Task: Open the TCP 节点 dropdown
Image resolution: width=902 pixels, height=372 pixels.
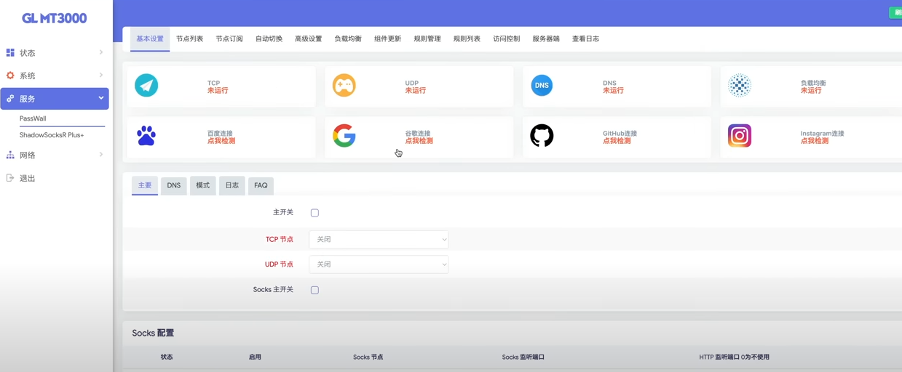Action: pos(379,239)
